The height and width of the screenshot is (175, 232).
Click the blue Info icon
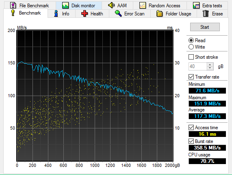pos(56,14)
